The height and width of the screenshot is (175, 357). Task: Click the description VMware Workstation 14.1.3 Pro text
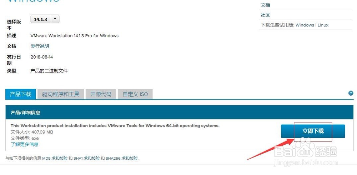pos(75,36)
